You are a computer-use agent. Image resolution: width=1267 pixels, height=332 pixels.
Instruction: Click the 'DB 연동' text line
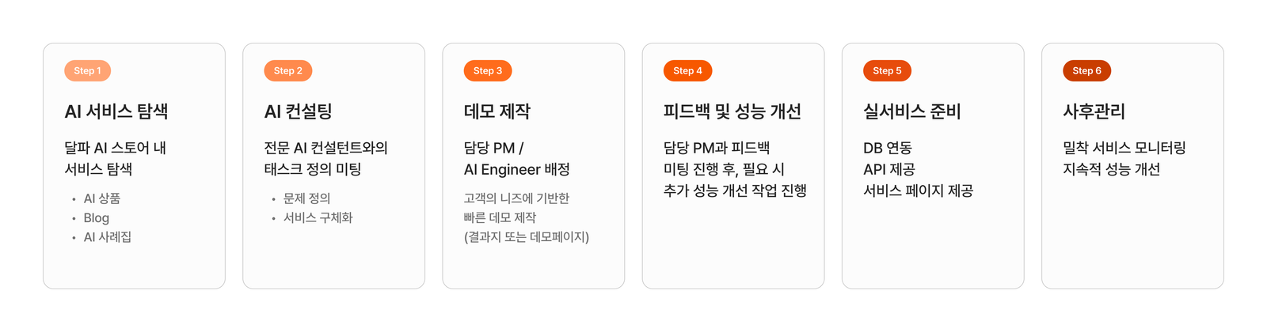(888, 148)
